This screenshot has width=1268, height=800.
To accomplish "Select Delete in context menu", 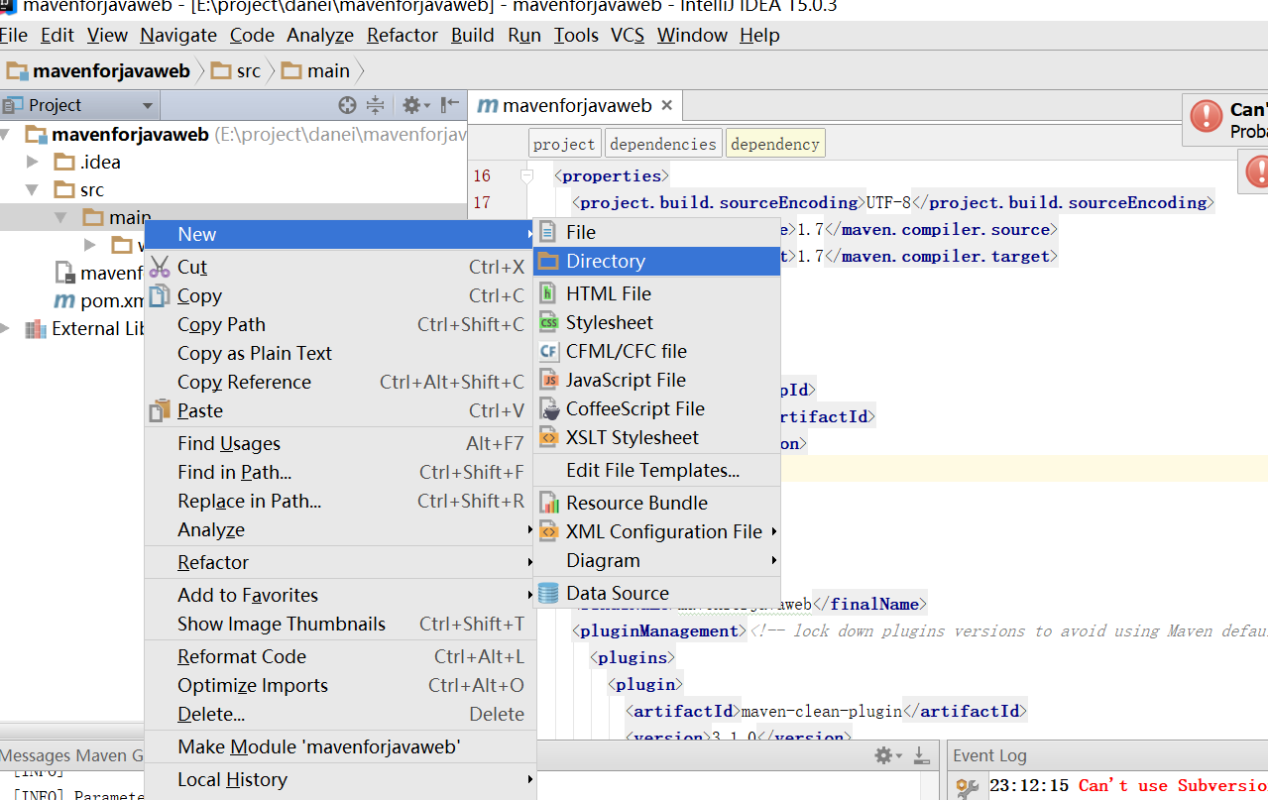I will (x=340, y=714).
